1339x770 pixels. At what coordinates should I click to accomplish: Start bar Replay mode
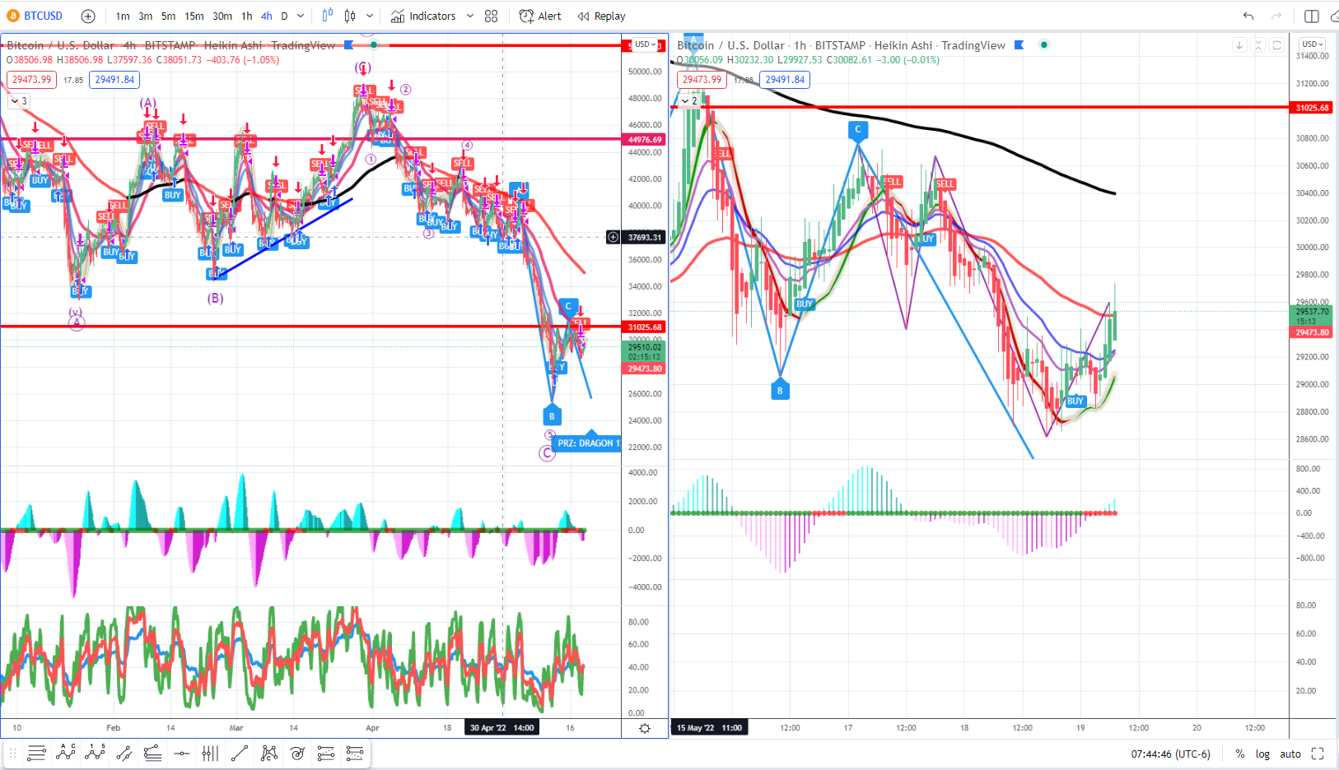[x=601, y=16]
